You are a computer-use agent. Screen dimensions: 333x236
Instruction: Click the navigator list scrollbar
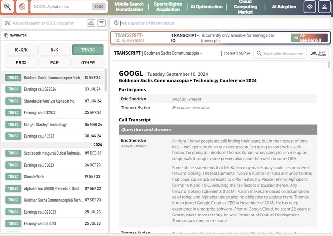pyautogui.click(x=106, y=80)
